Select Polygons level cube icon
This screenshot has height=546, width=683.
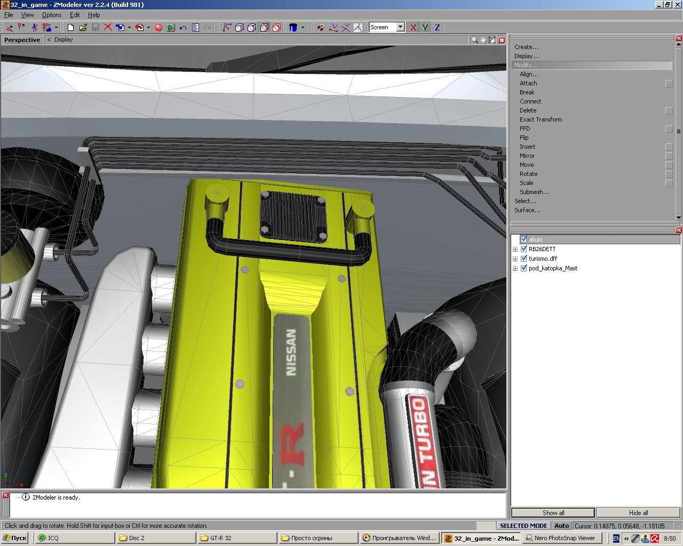pos(264,27)
